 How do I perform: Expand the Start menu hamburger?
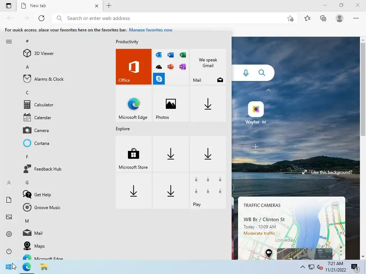(9, 41)
